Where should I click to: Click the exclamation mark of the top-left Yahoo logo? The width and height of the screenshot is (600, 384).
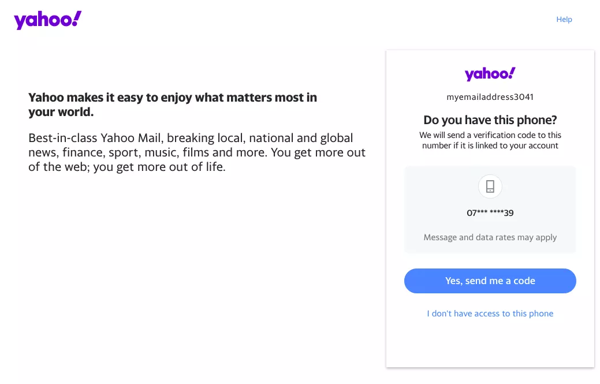(77, 18)
